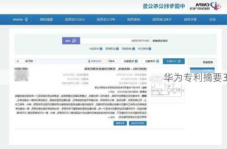Switch to the 列表模式 list view tab
Viewport: 227px width, 149px height.
click(152, 61)
